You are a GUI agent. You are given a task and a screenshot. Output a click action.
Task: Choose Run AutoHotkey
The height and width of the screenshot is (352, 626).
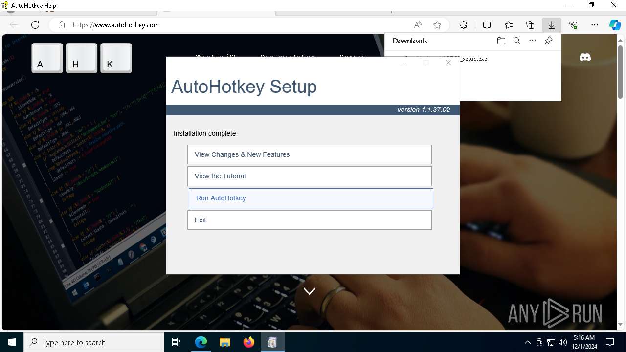pos(311,198)
